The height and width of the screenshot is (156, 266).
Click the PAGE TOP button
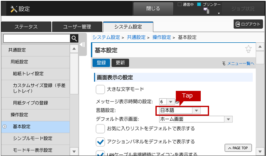238,148
